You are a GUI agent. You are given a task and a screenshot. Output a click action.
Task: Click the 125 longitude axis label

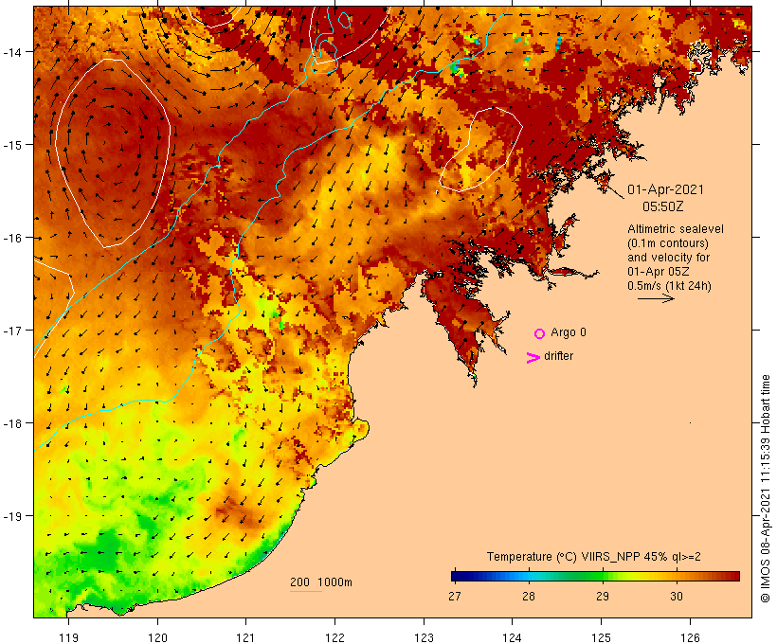(x=601, y=637)
